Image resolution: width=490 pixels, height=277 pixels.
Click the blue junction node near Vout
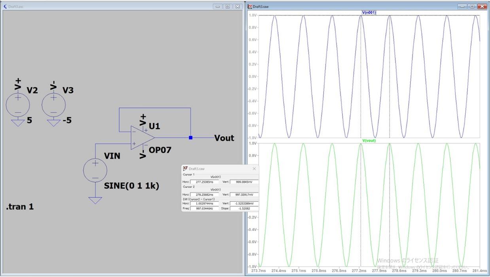191,138
